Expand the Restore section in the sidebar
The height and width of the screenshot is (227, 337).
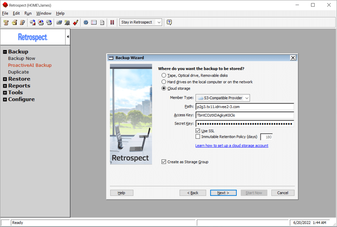[x=5, y=79]
